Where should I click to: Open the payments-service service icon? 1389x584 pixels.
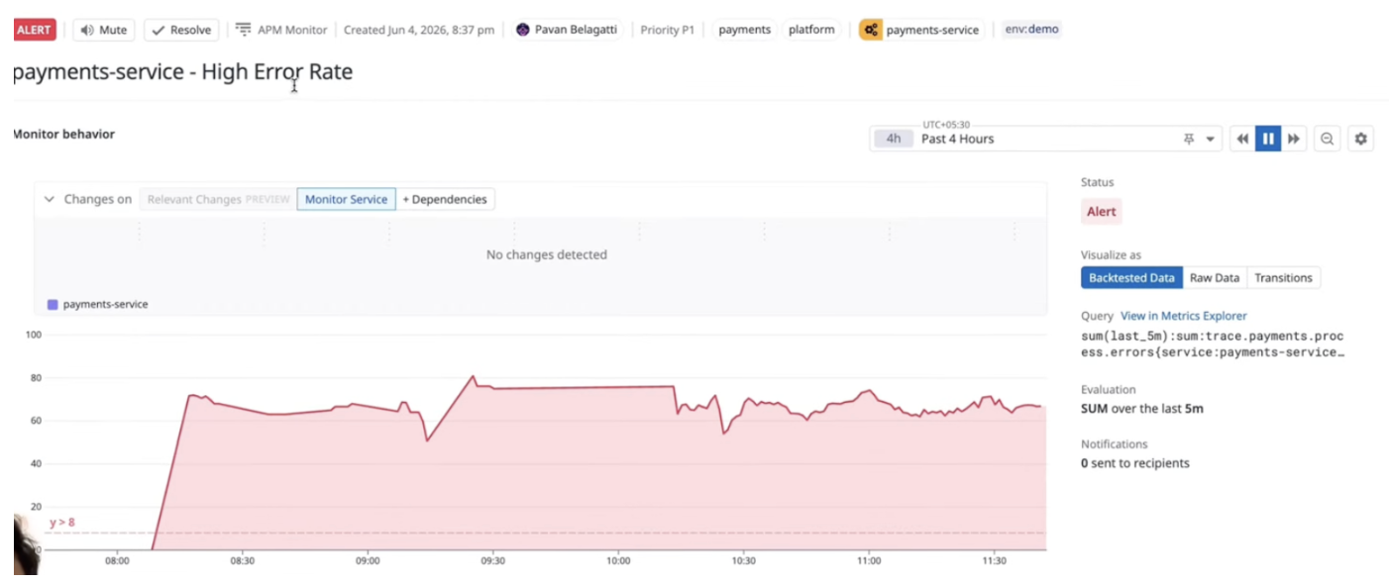coord(871,30)
